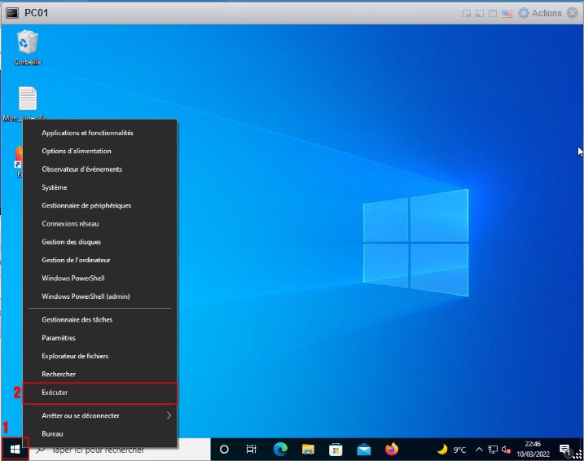584x461 pixels.
Task: Click the Cortana circle icon
Action: coord(224,449)
